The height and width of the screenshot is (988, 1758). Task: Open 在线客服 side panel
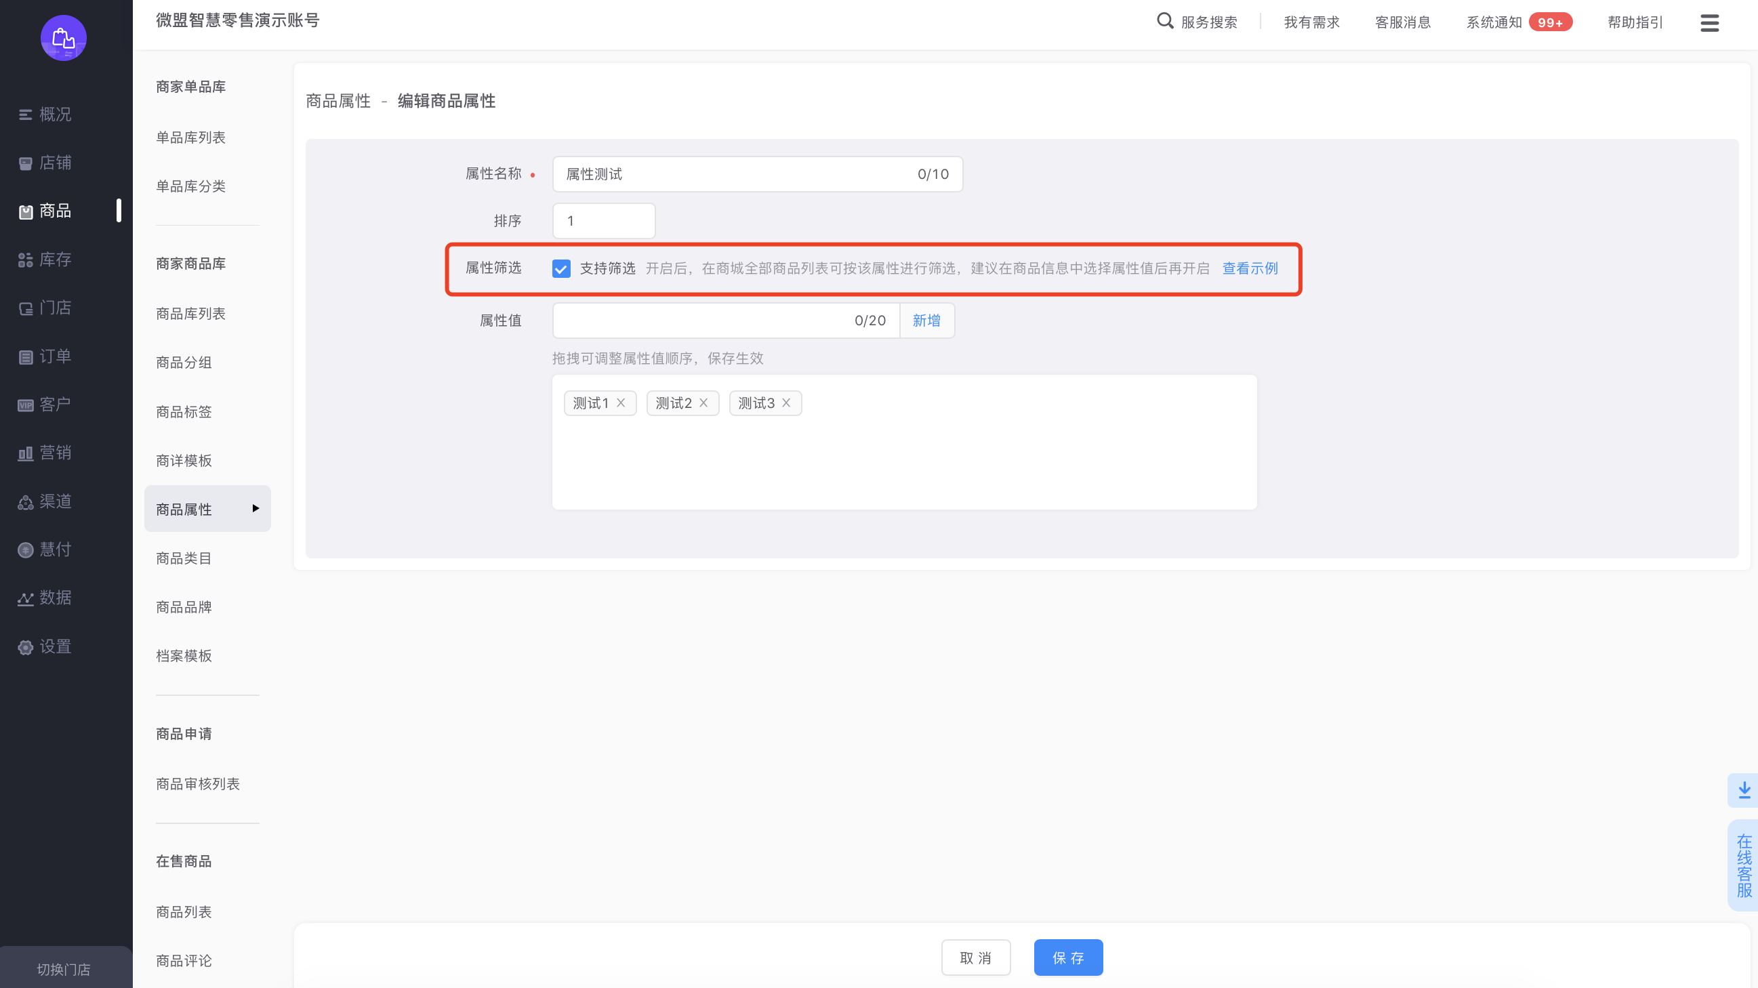tap(1744, 865)
